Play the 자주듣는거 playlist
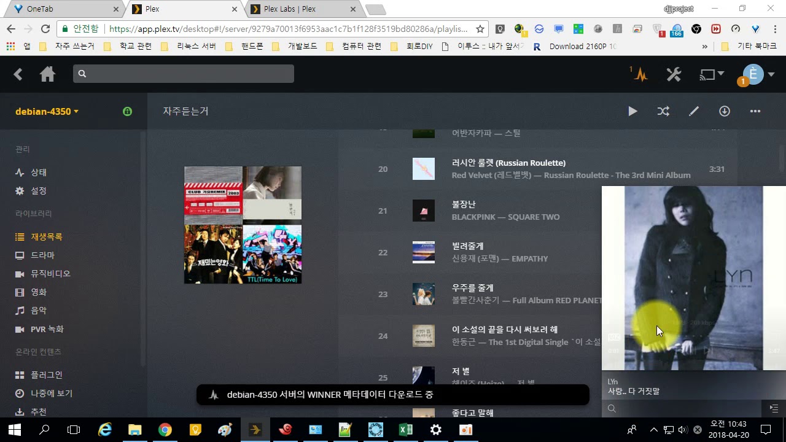 [632, 111]
